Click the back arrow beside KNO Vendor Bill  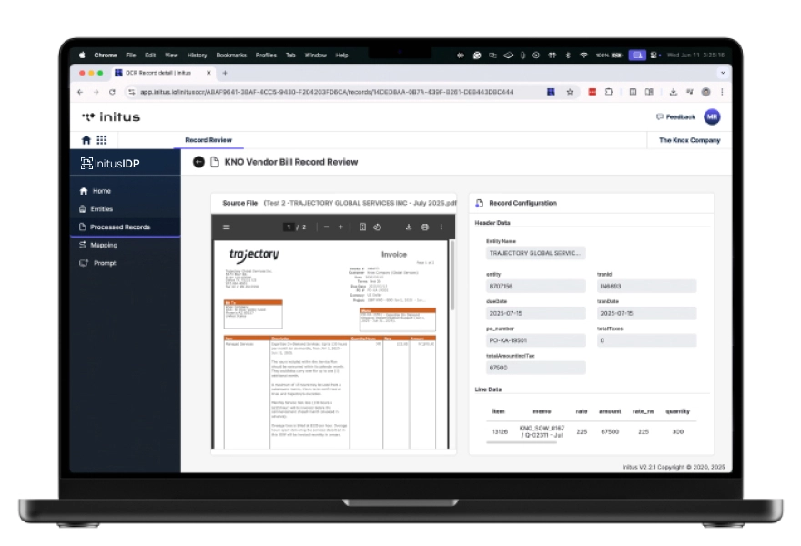pos(198,162)
